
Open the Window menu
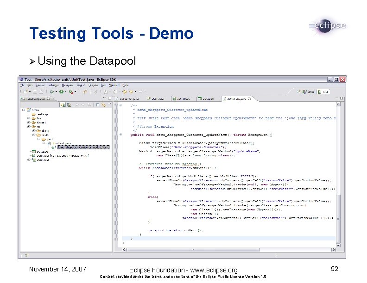[114, 85]
